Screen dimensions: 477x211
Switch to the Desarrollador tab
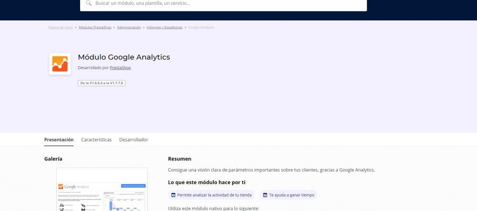coord(134,140)
